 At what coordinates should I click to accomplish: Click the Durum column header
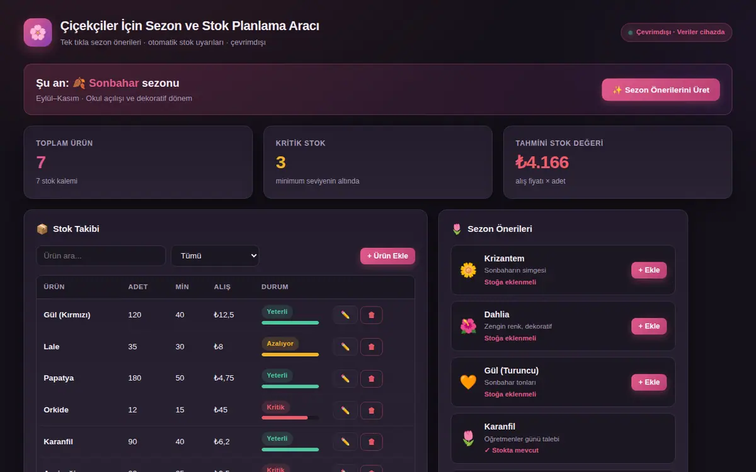(275, 287)
